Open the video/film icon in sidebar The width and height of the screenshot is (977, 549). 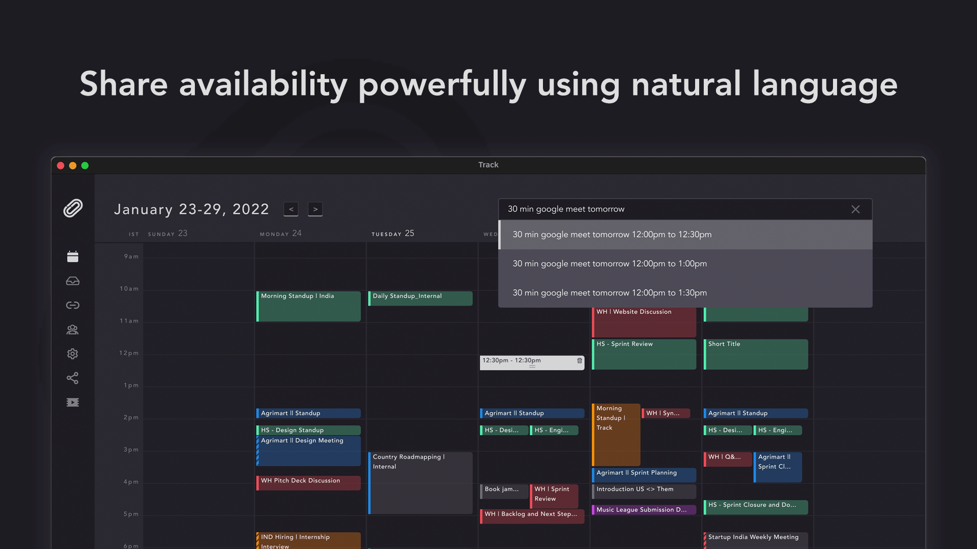point(73,402)
